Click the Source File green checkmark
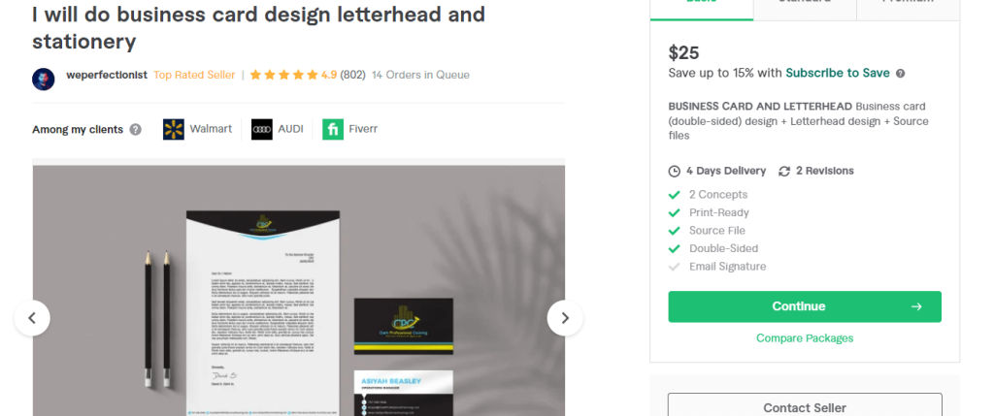The width and height of the screenshot is (994, 416). pos(674,231)
